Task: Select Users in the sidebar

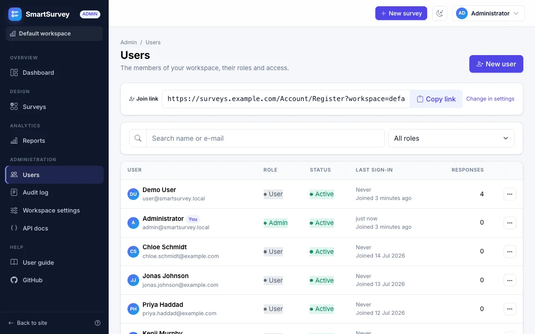Action: pos(54,175)
